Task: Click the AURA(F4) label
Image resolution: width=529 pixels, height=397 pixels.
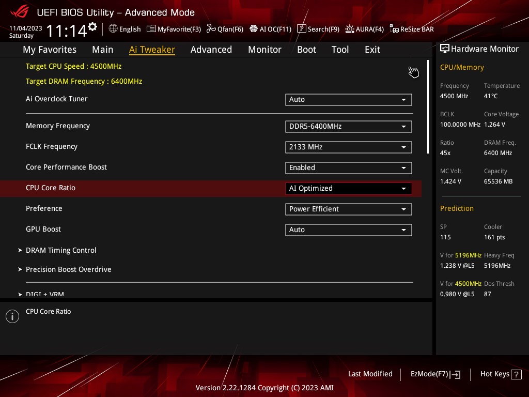Action: 370,29
